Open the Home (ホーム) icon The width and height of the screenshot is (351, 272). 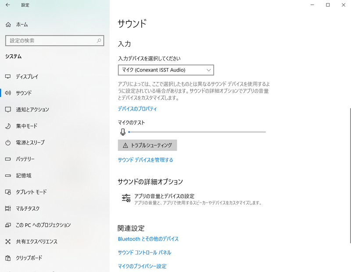click(8, 25)
